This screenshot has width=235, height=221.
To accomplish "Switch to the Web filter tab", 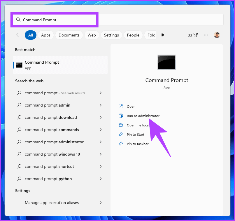I will 92,35.
